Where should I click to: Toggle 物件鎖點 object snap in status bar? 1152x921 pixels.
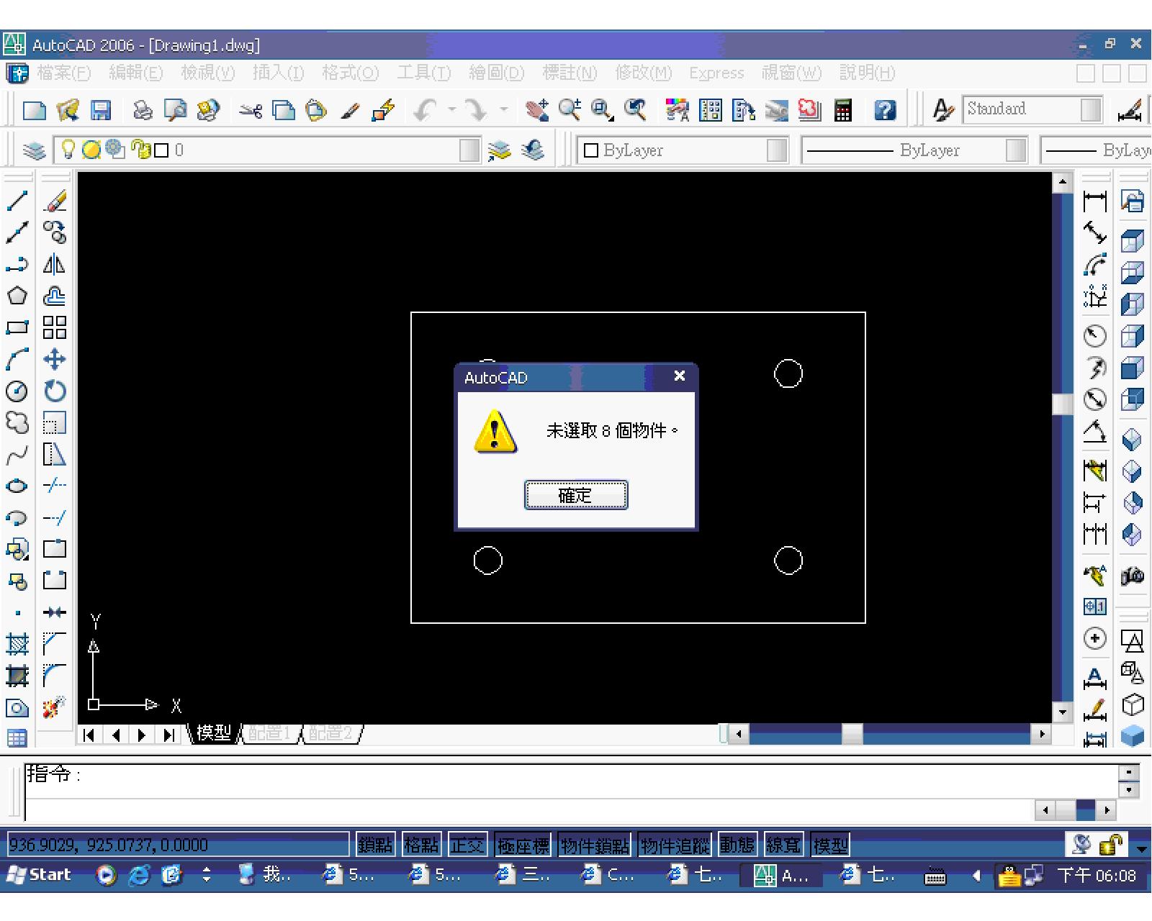click(595, 845)
